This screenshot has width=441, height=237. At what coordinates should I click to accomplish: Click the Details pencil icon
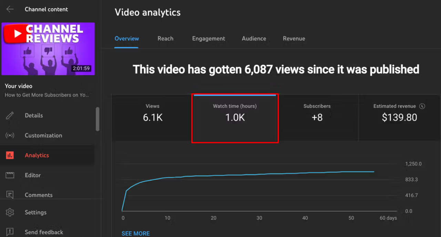tap(10, 116)
